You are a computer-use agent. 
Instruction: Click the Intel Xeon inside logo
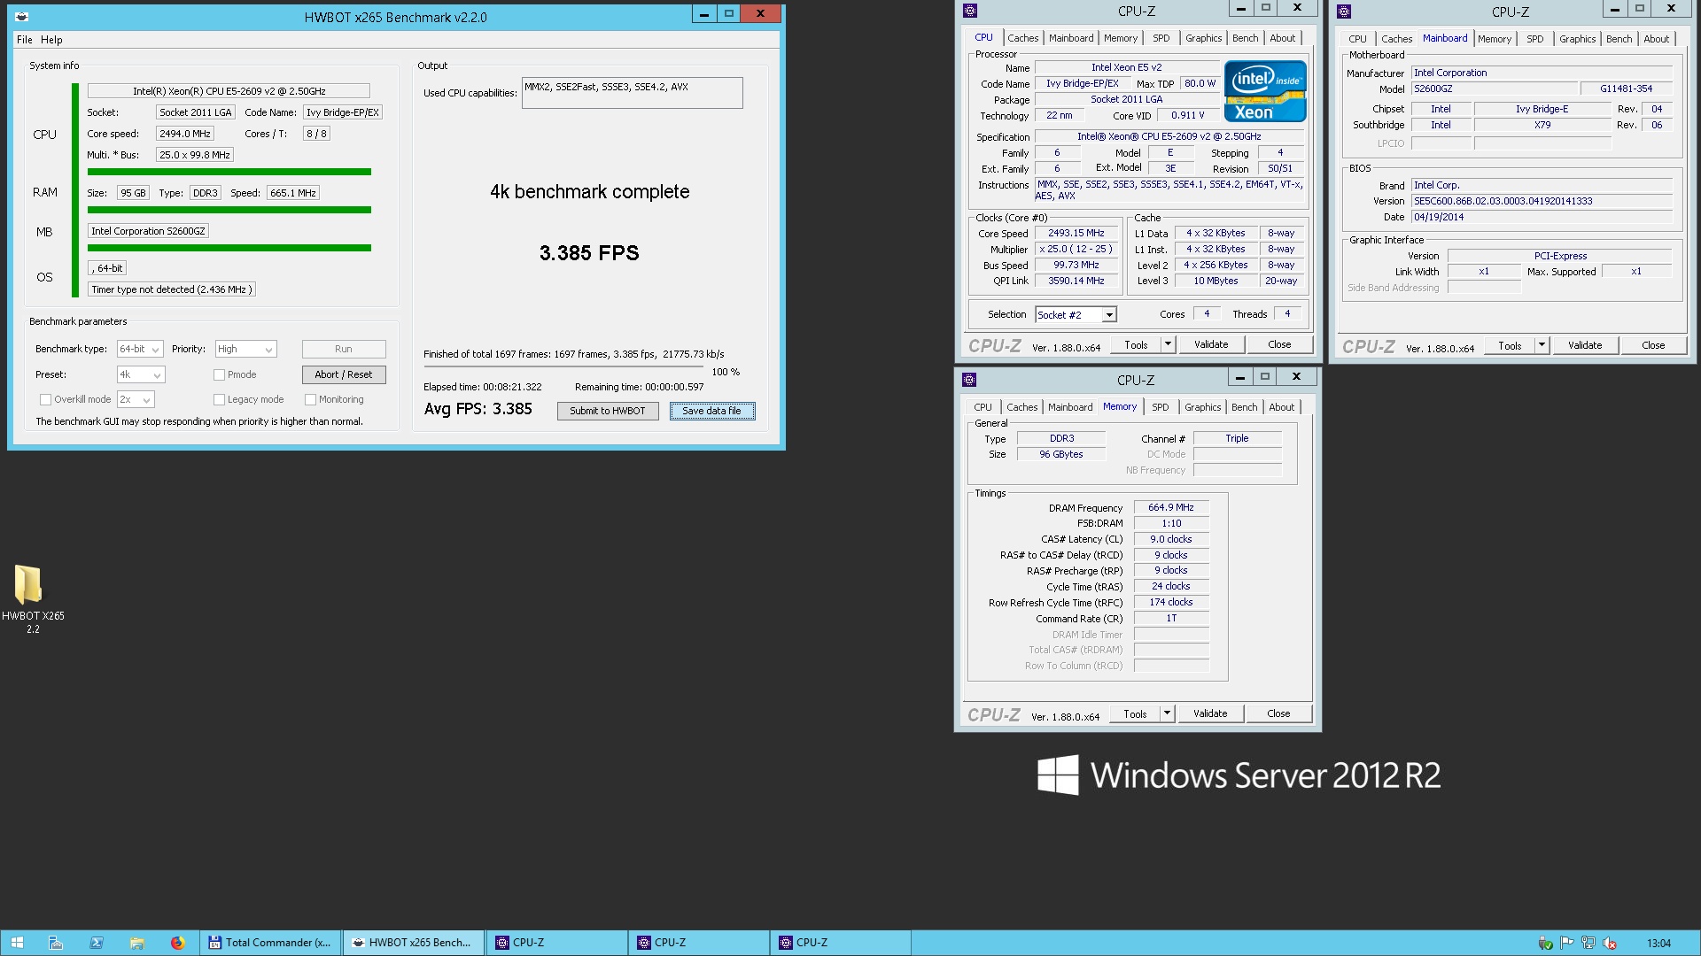[x=1264, y=91]
